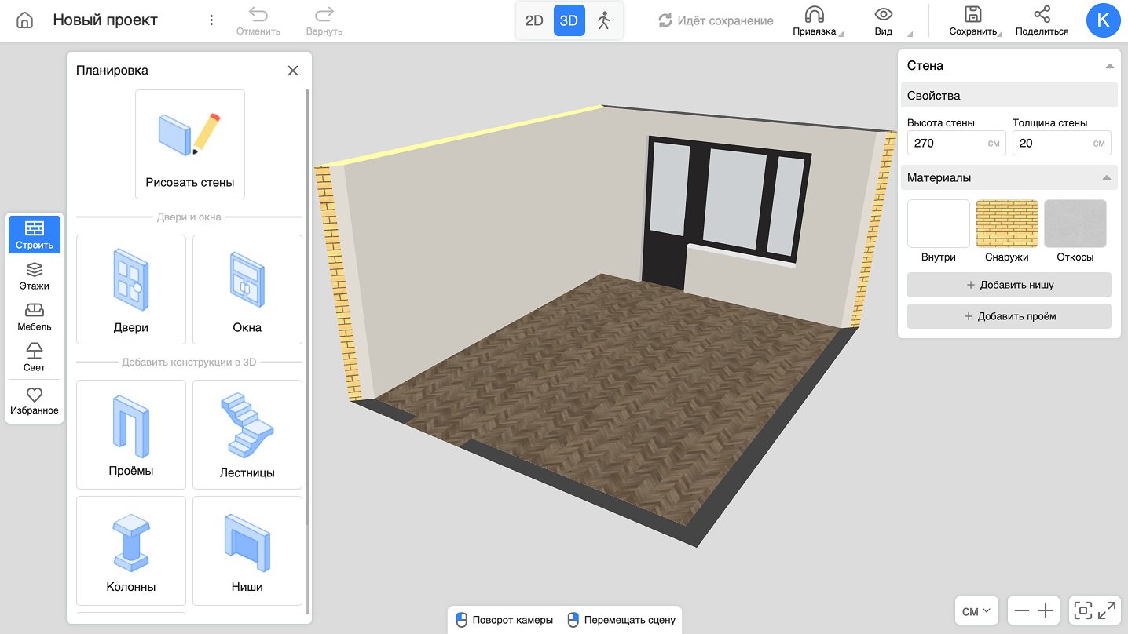
Task: Choose the Снаружи brick material swatch
Action: 1007,224
